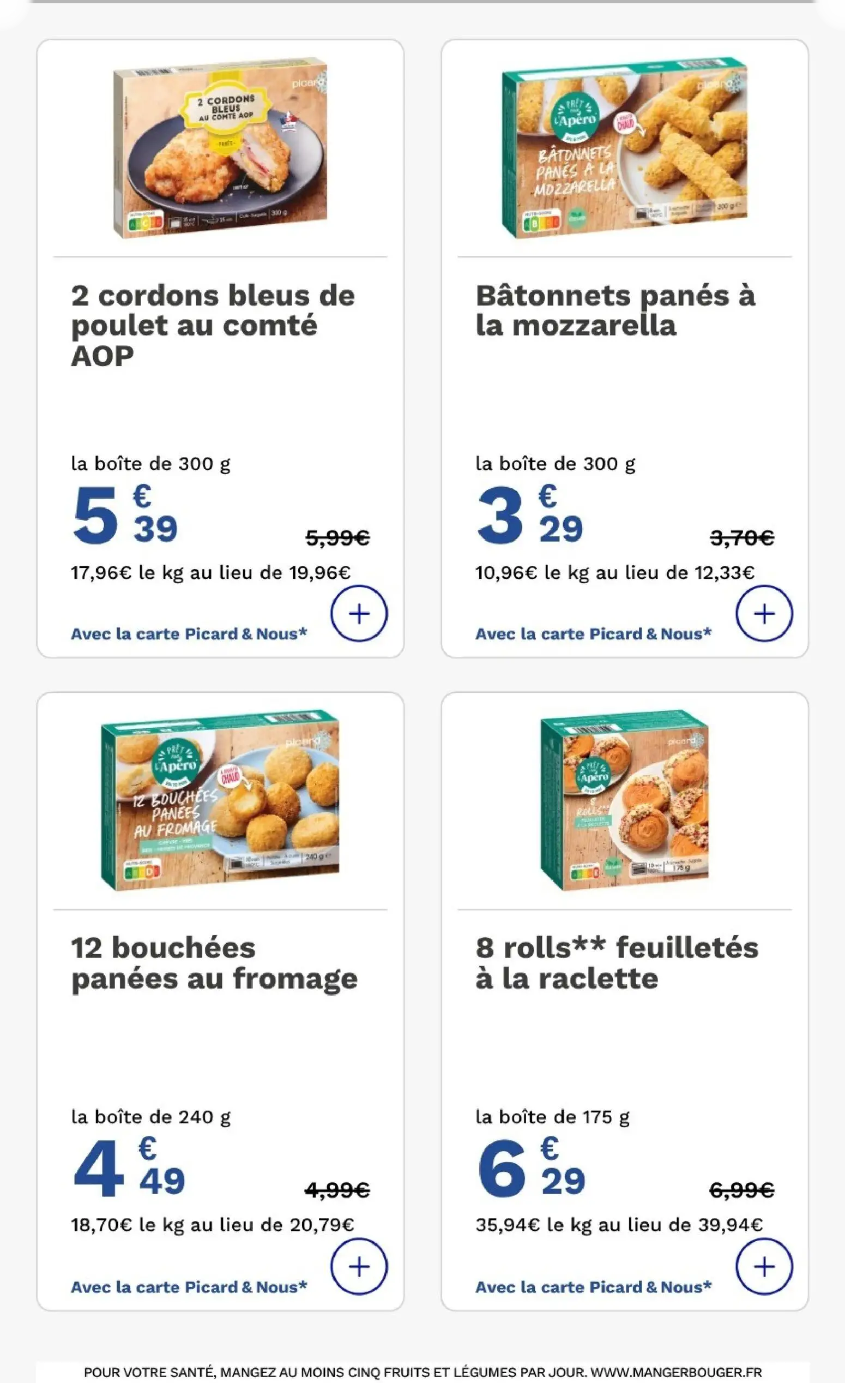845x1383 pixels.
Task: Click the 5,39 € cordons bleus price
Action: 125,515
